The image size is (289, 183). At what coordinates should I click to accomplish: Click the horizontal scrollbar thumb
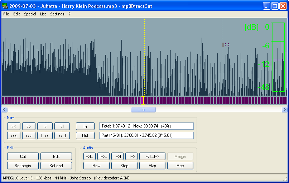143,110
